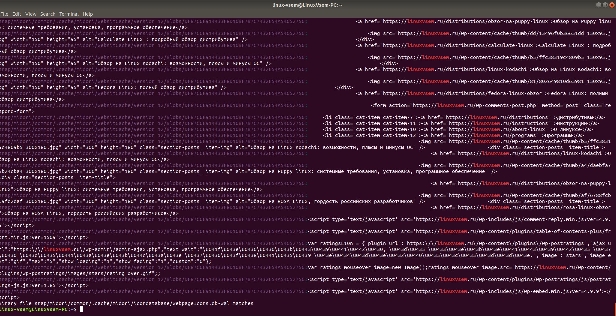Viewport: 616px width, 316px height.
Task: Minimize the terminal window
Action: 598,5
